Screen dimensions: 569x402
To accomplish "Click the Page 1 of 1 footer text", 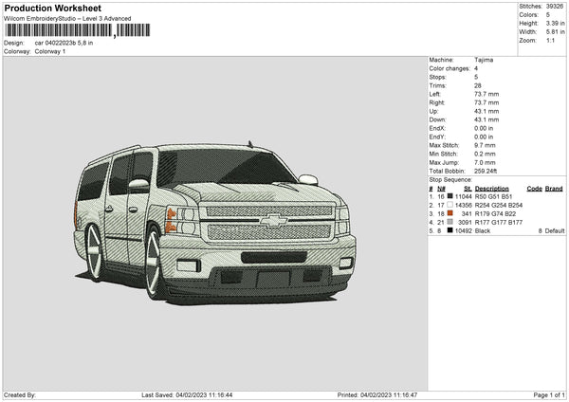I will pos(544,395).
